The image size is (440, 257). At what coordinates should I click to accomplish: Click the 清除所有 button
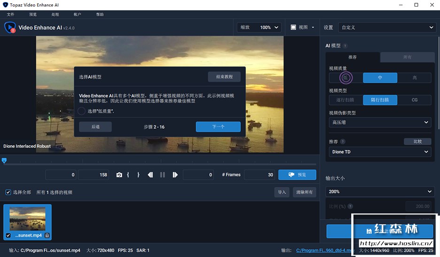tap(304, 192)
